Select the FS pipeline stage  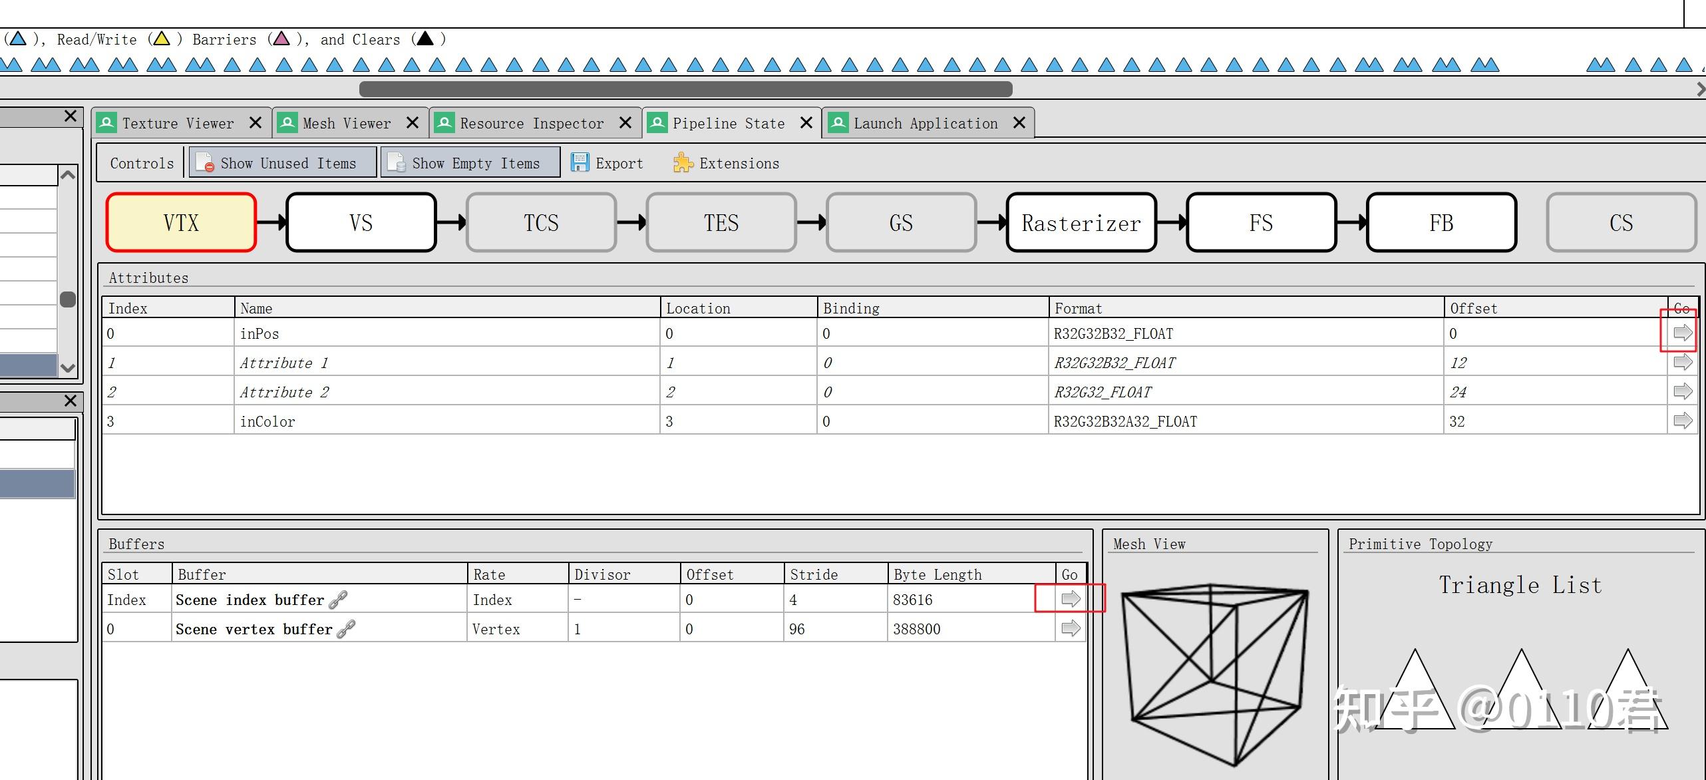(x=1261, y=223)
